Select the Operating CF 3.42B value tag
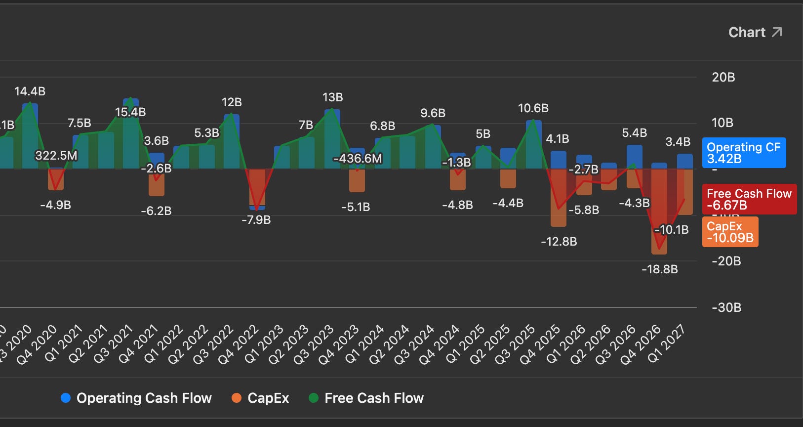The width and height of the screenshot is (803, 427). click(744, 153)
